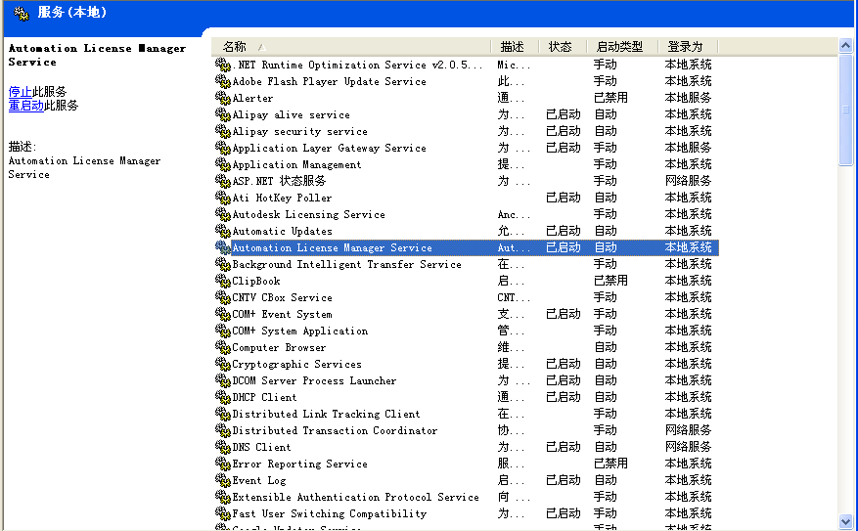This screenshot has width=858, height=531.
Task: Click 重启动 link to restart the service
Action: tap(25, 106)
